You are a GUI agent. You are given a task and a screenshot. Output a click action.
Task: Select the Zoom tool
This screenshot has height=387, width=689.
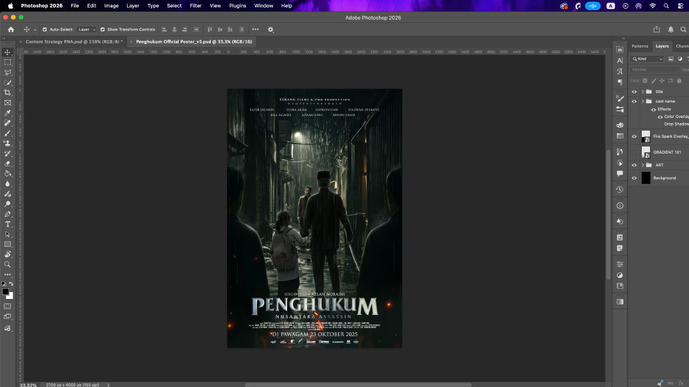point(8,265)
